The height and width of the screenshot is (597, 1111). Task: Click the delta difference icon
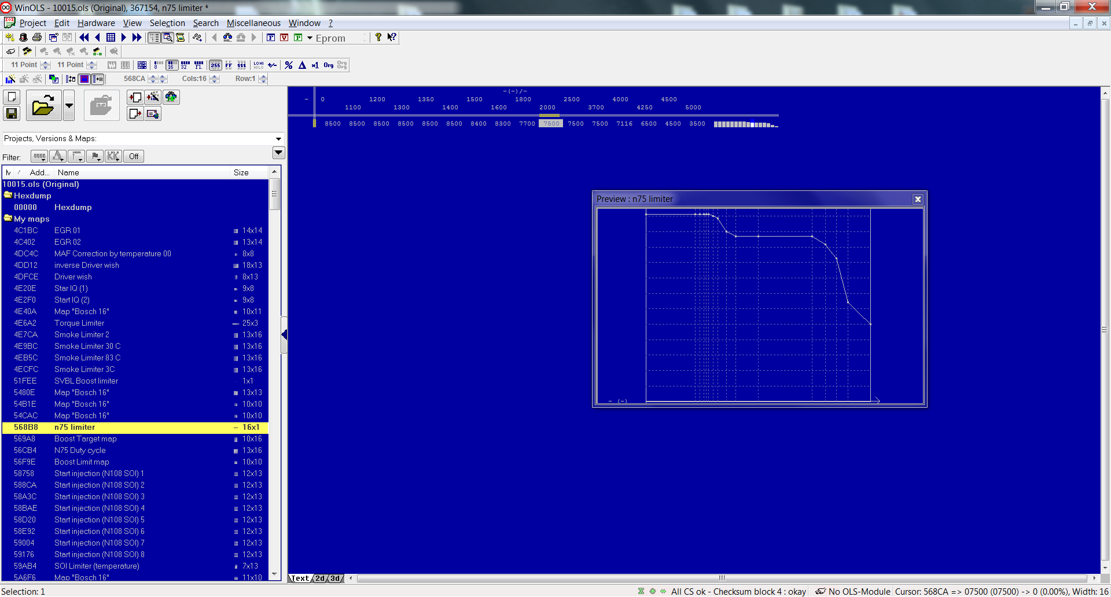(x=302, y=65)
